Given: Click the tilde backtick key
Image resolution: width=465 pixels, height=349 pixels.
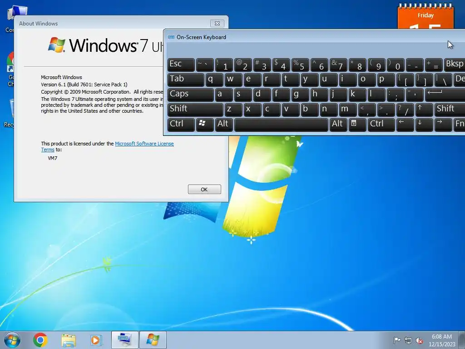Looking at the screenshot, I should [x=205, y=65].
